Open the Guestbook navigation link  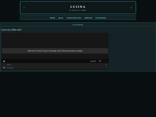point(101,18)
